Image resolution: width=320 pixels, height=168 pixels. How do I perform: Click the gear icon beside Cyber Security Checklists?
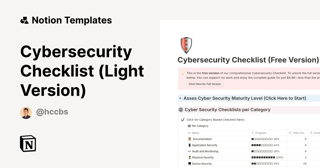(x=180, y=110)
